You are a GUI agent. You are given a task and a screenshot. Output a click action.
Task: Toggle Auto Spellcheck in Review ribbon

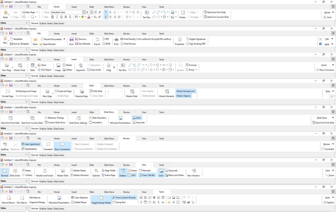tap(31, 144)
